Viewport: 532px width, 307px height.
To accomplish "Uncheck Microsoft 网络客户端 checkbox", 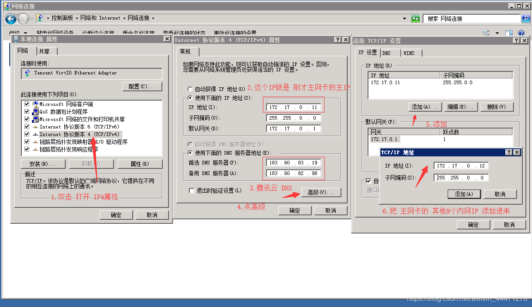I will click(27, 104).
